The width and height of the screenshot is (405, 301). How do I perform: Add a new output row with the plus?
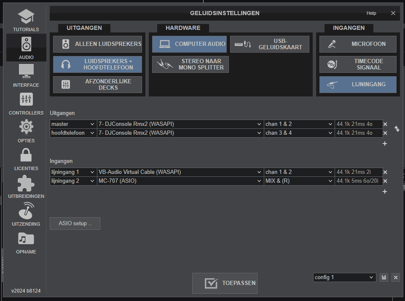(385, 144)
